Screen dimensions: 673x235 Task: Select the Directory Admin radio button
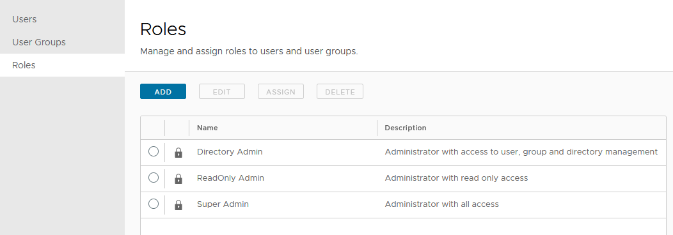pyautogui.click(x=154, y=151)
